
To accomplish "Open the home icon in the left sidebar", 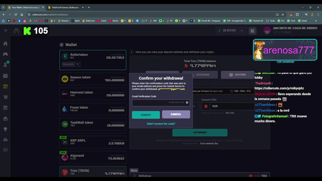I will pos(5,43).
